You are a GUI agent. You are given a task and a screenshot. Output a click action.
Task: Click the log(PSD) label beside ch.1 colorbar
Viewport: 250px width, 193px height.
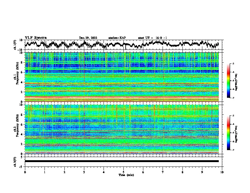[x=236, y=82]
